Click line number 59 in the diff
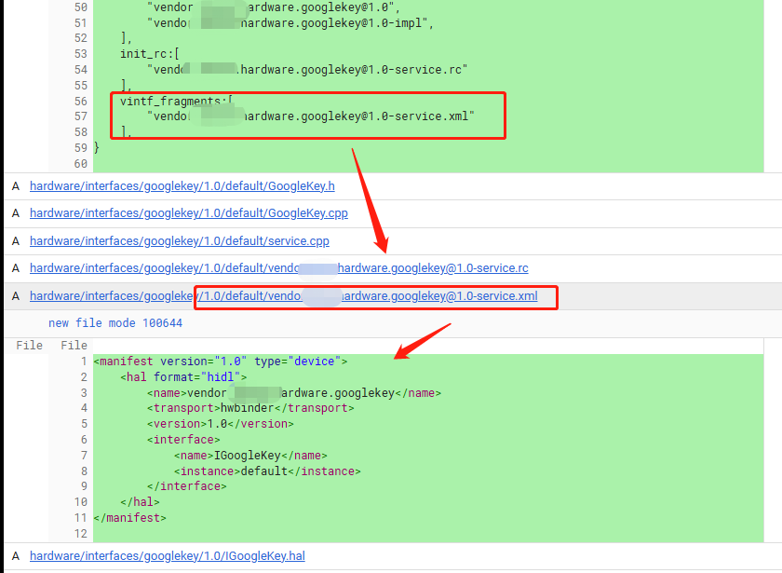The width and height of the screenshot is (782, 573). [81, 148]
